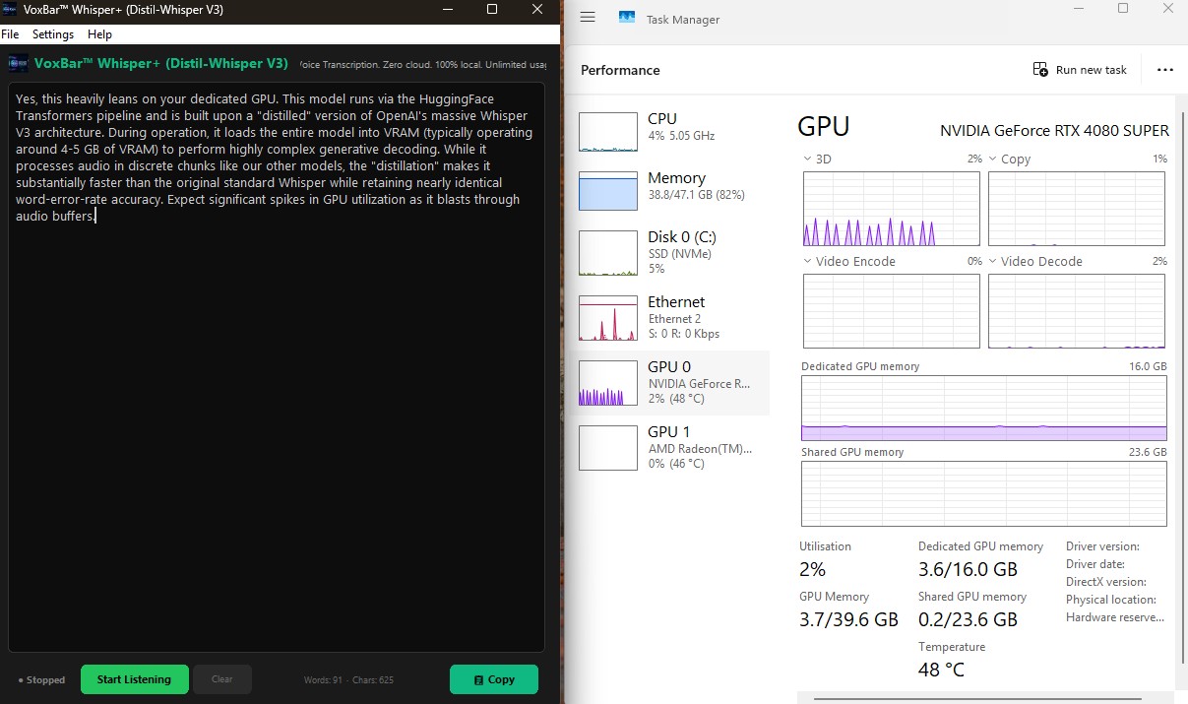Collapse the Copy engine graph
Image resolution: width=1188 pixels, height=704 pixels.
click(990, 159)
